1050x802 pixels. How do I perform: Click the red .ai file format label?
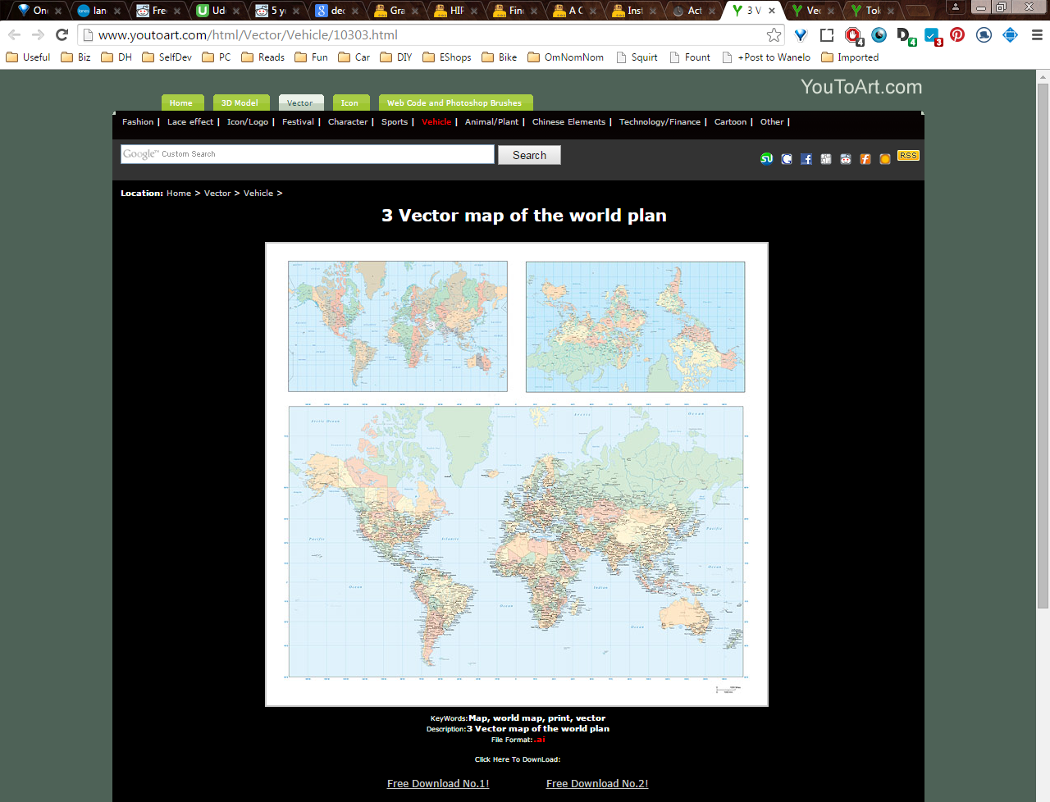pos(540,739)
